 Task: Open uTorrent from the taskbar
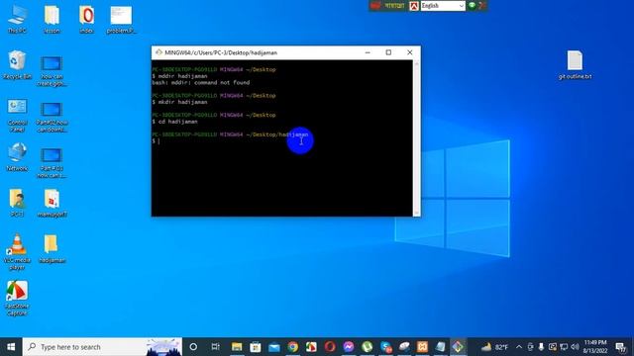tap(368, 347)
